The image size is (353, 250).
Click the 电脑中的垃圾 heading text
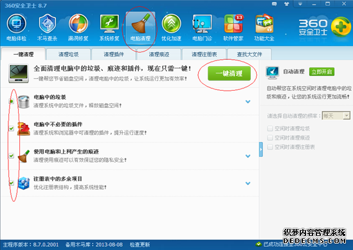coord(50,97)
